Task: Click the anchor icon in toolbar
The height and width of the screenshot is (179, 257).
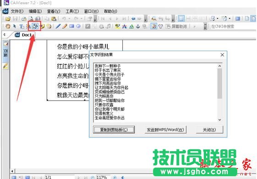Action: tap(138, 26)
